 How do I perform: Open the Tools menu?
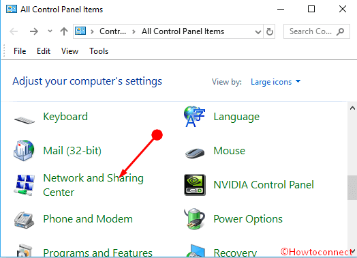pyautogui.click(x=99, y=51)
